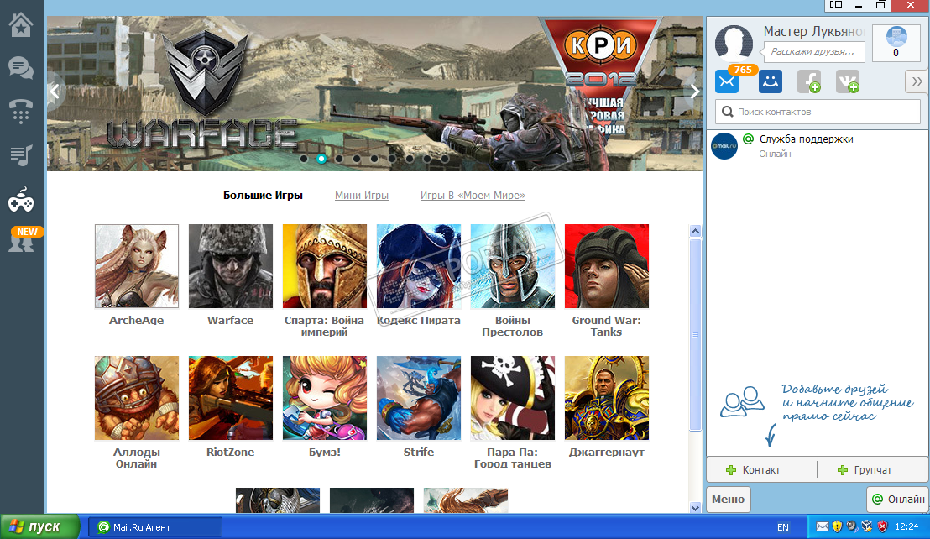Open the music playlist icon in sidebar
The image size is (930, 539).
pyautogui.click(x=21, y=155)
